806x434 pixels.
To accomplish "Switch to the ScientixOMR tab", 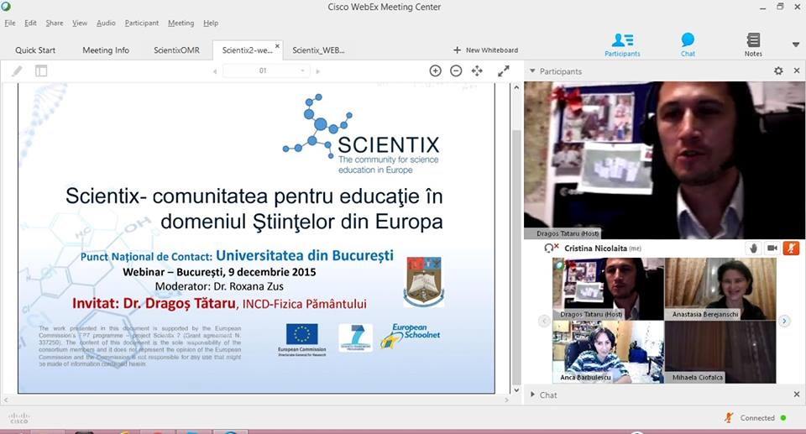I will pos(177,50).
